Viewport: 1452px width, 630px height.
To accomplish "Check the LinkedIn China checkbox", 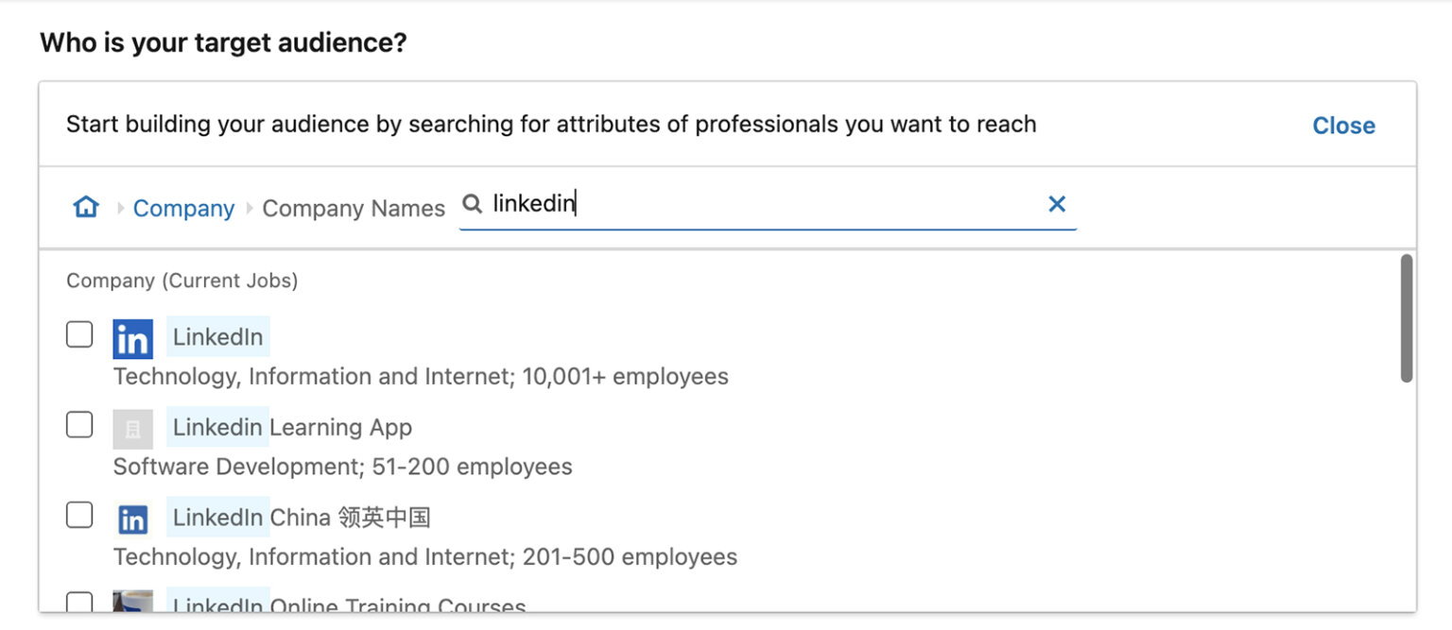I will [79, 516].
